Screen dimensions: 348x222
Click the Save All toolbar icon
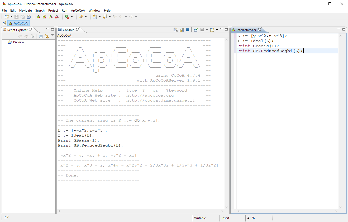[22, 17]
